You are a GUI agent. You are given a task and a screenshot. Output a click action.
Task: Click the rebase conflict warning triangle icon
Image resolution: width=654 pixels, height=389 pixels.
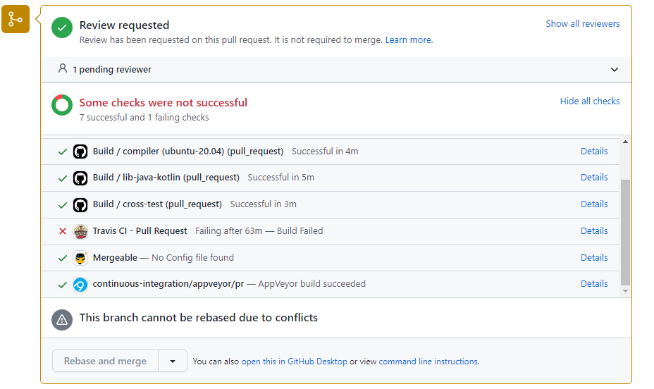(x=62, y=320)
